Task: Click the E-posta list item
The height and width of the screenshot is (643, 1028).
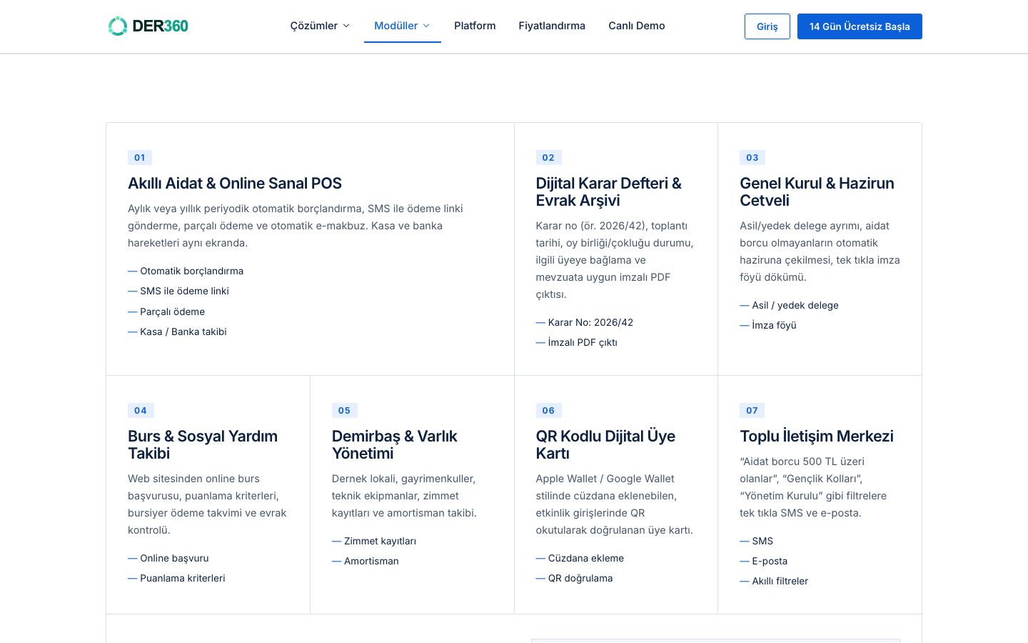Action: 764,561
